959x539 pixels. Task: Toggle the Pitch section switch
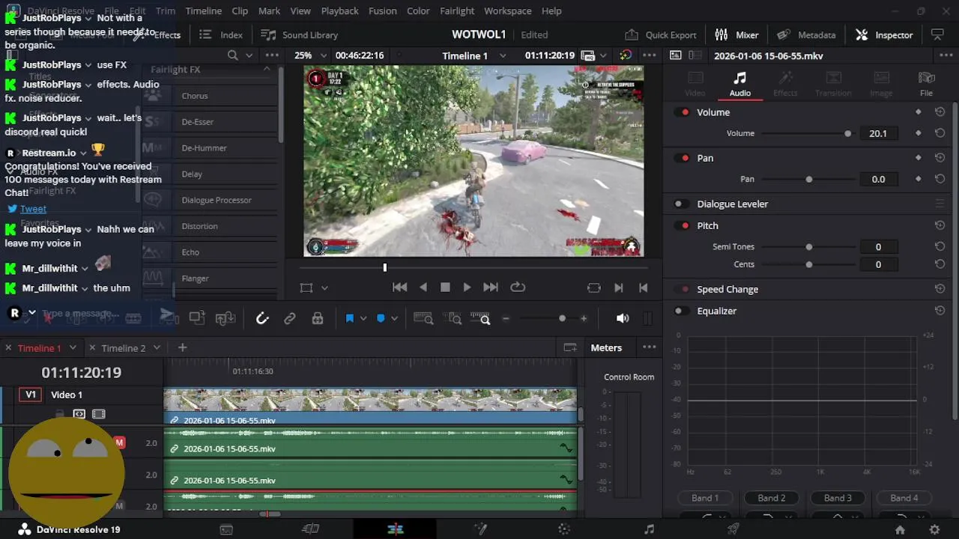[x=682, y=225]
